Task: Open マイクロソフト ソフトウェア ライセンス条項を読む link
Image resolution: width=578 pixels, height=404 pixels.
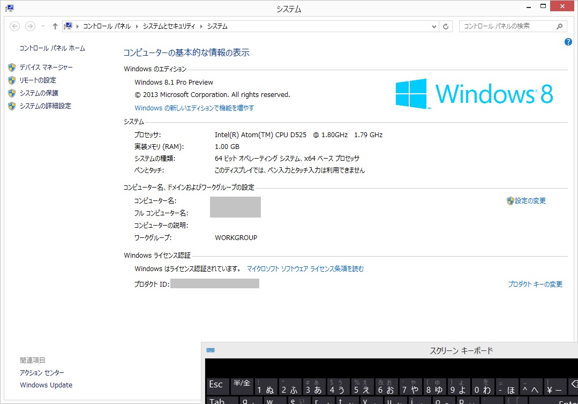Action: 305,269
